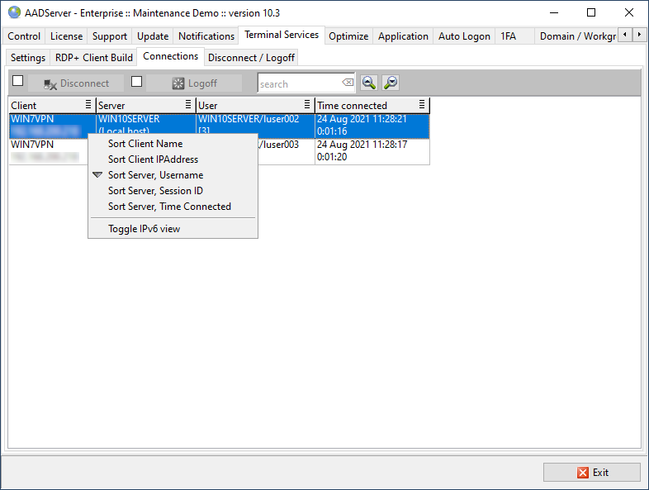The width and height of the screenshot is (649, 490).
Task: Click the AADServer app icon in title bar
Action: [x=14, y=12]
